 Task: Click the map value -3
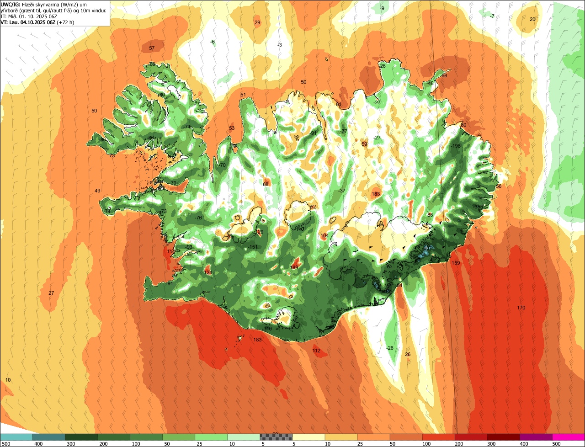coord(280,45)
